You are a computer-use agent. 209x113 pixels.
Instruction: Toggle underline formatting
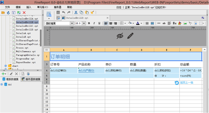(99, 23)
